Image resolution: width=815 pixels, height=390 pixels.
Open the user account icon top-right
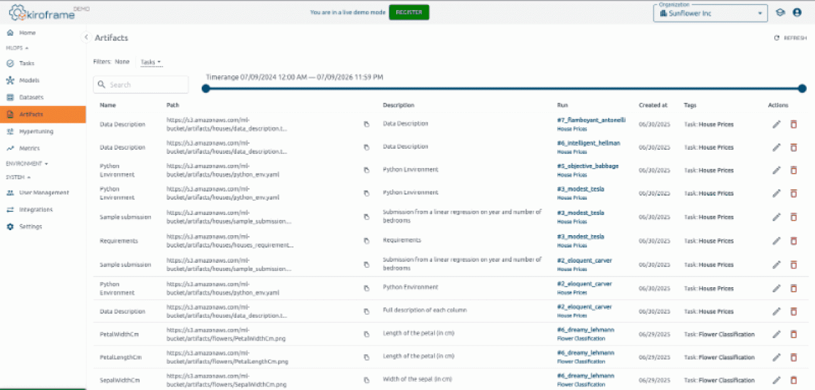[x=797, y=12]
